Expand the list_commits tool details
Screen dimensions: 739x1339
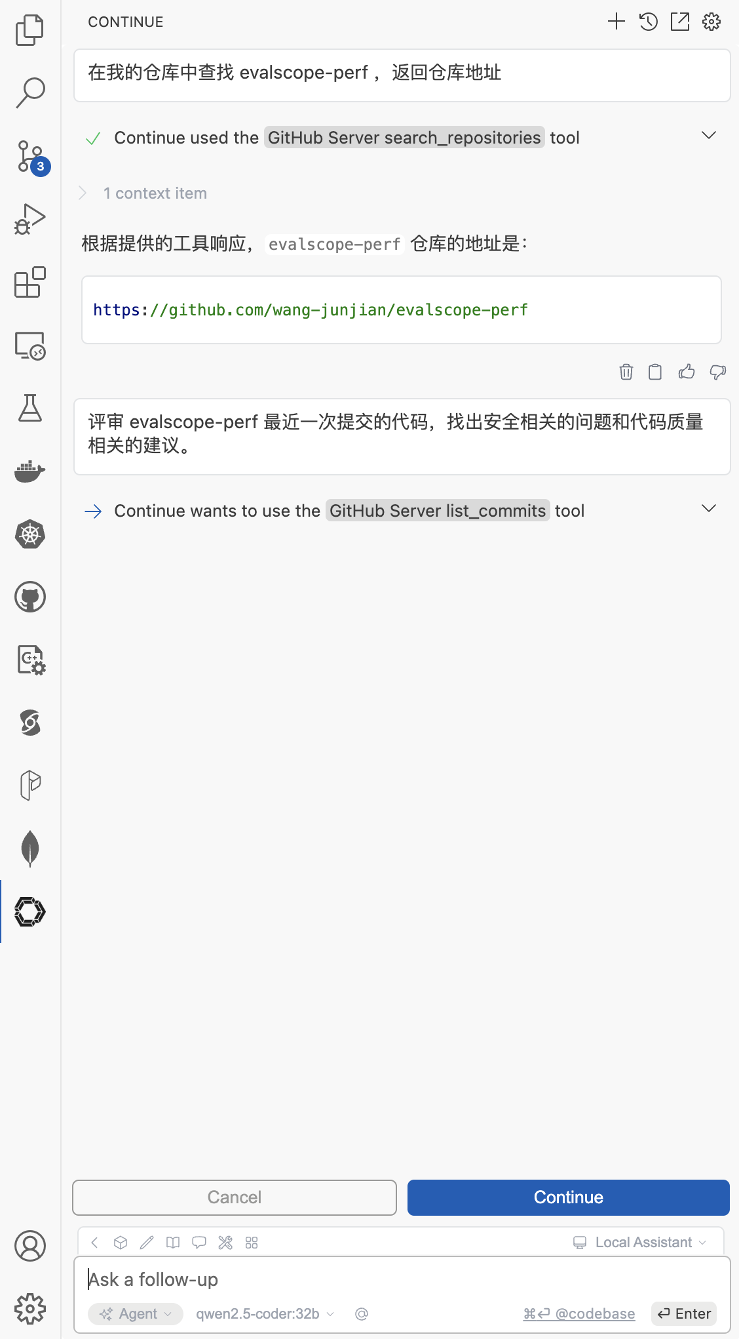708,509
